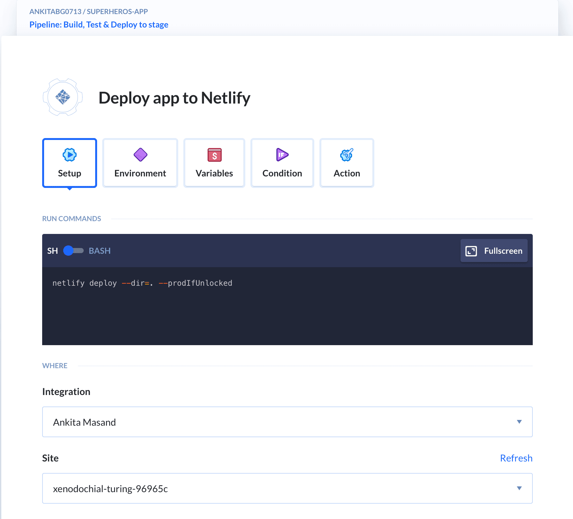Expand the Site selector arrow
Screen dimensions: 573x519
(520, 488)
